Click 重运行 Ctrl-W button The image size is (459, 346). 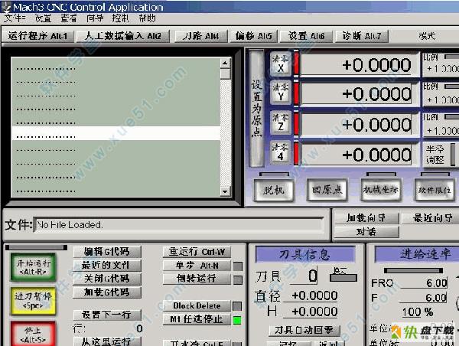coord(197,252)
